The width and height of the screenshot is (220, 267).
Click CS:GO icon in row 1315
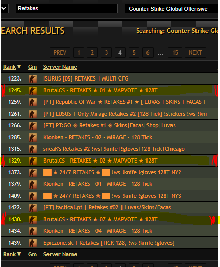coord(33,149)
